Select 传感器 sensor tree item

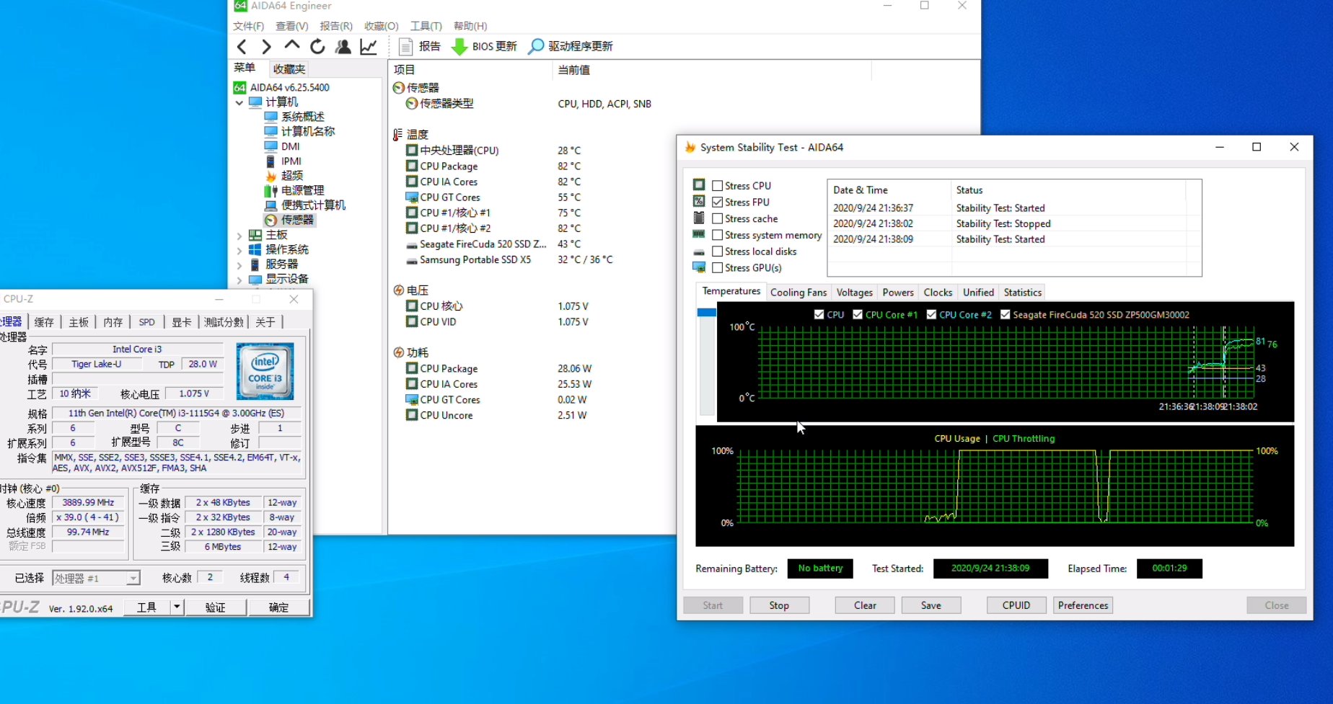click(x=297, y=220)
